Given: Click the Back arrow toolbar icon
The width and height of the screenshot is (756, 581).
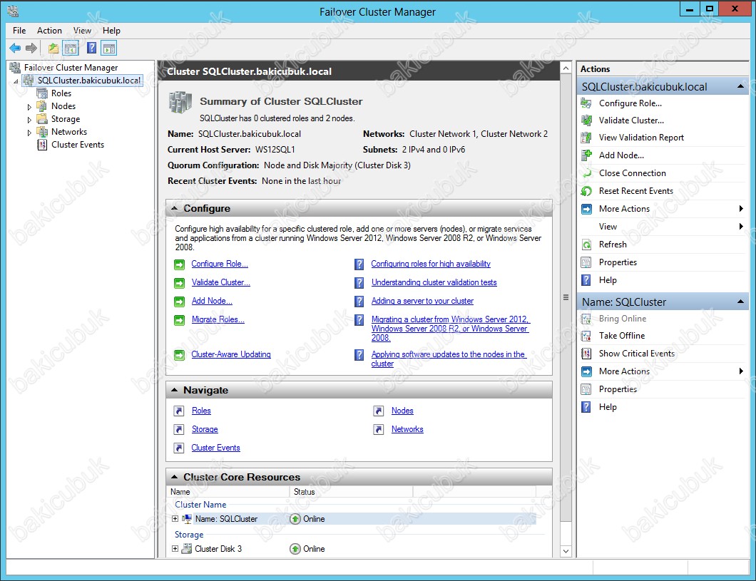Looking at the screenshot, I should click(x=15, y=48).
